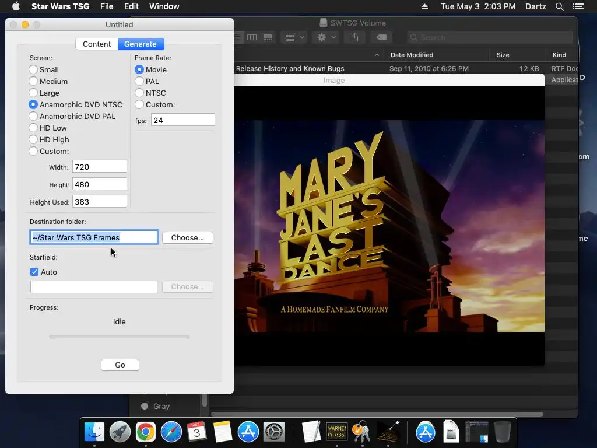Viewport: 597px width, 448px height.
Task: Click the eject icon in menu bar
Action: (x=424, y=6)
